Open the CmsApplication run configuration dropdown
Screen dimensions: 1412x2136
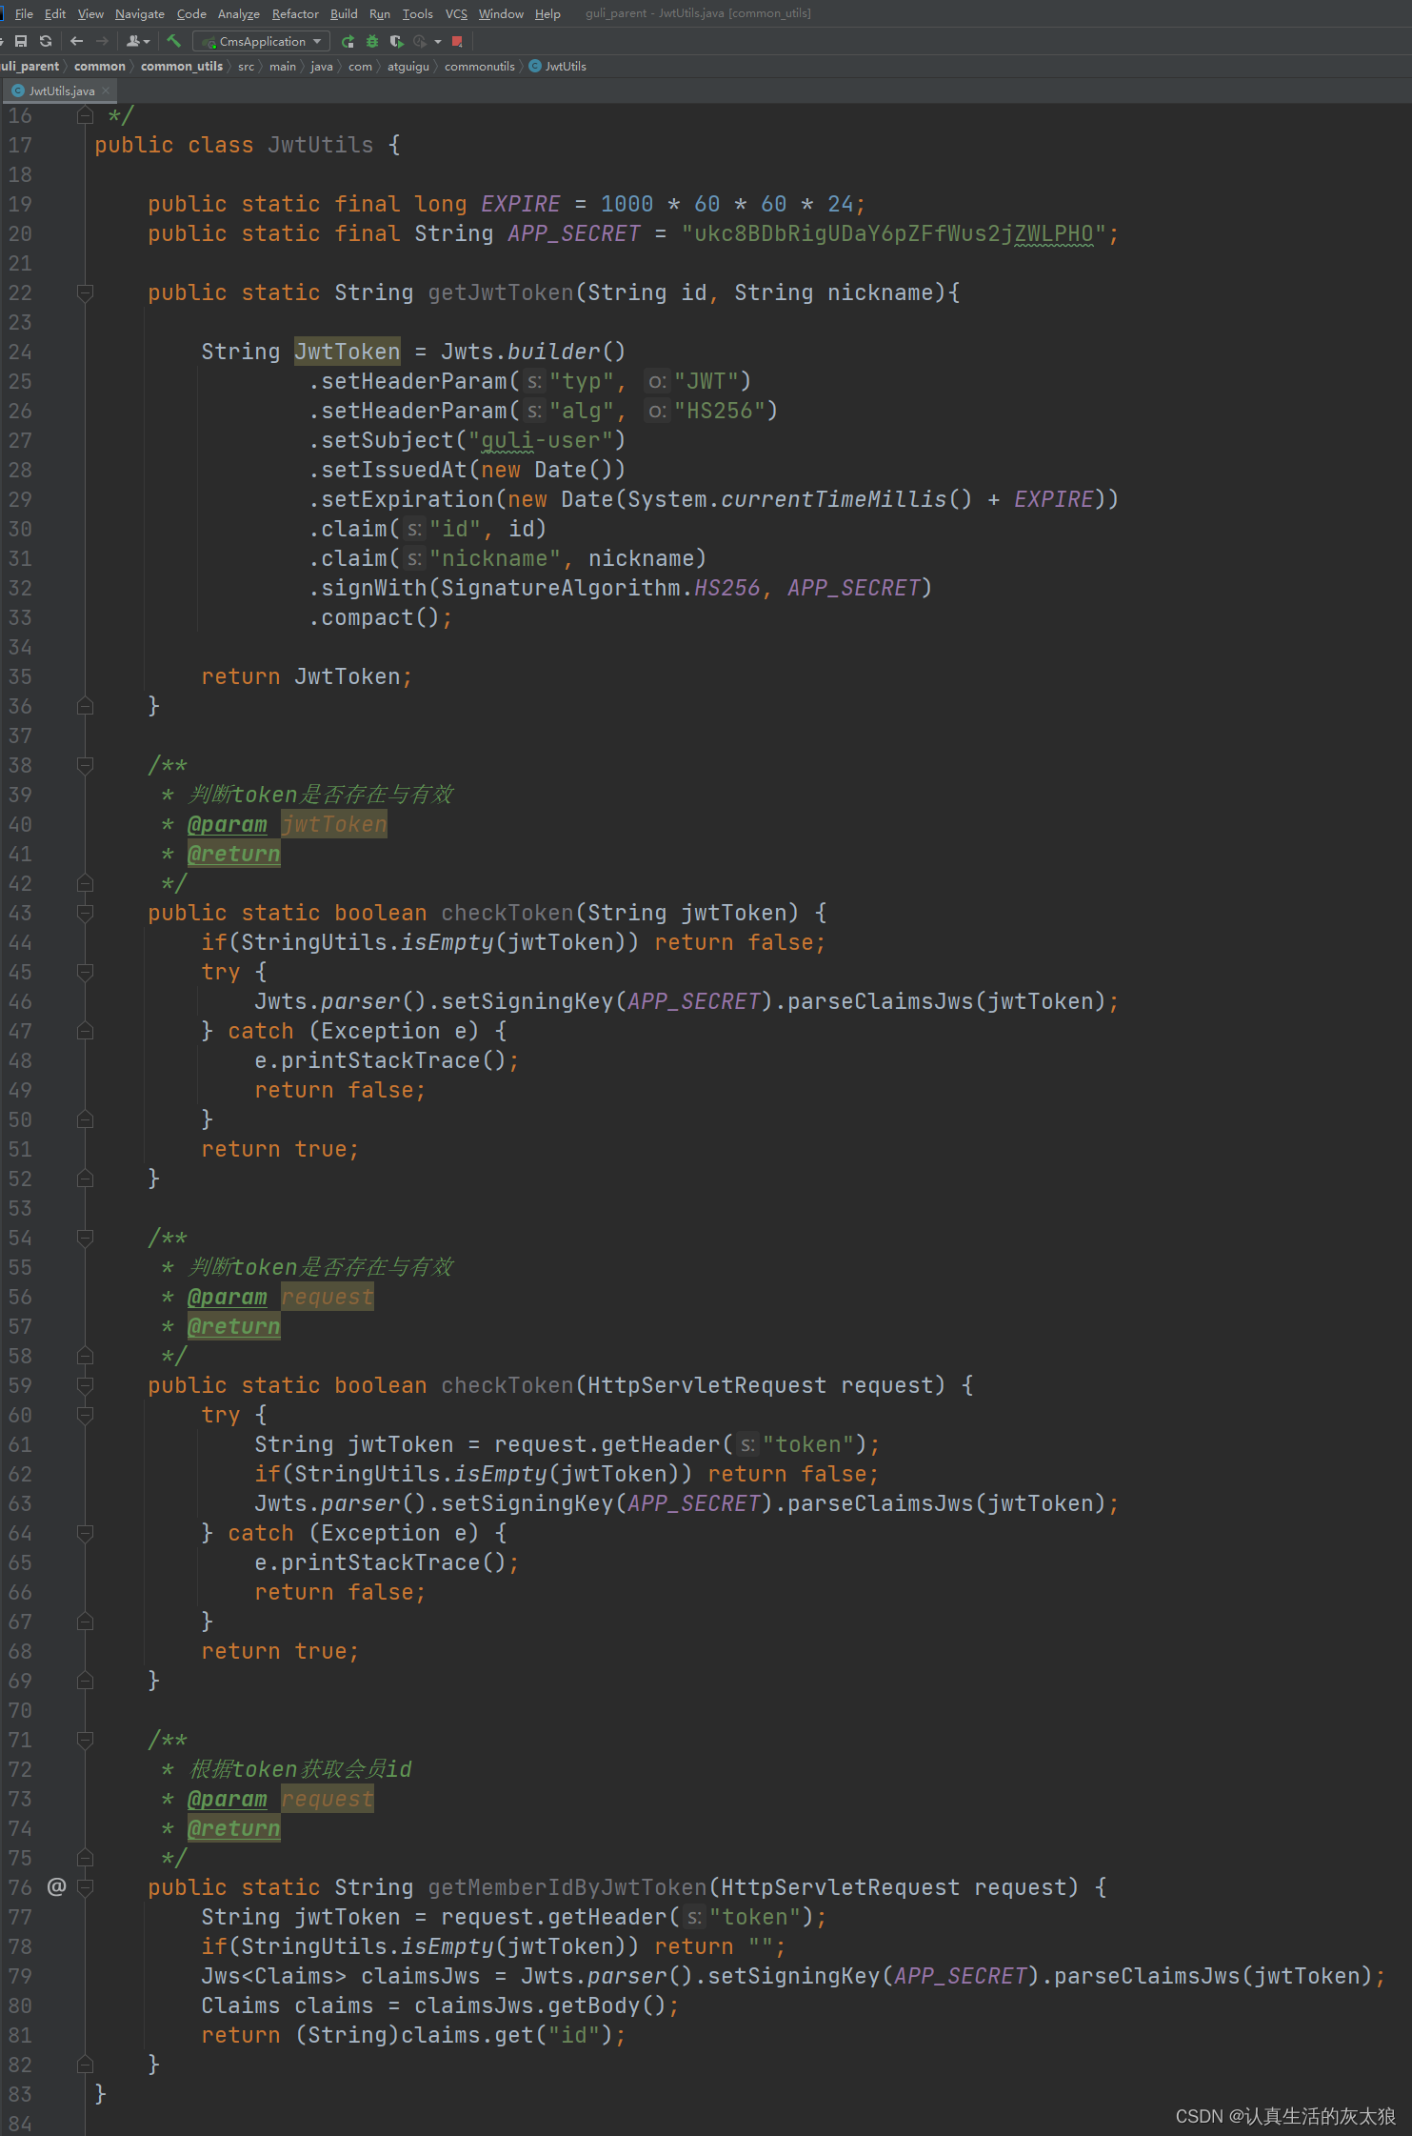[262, 41]
